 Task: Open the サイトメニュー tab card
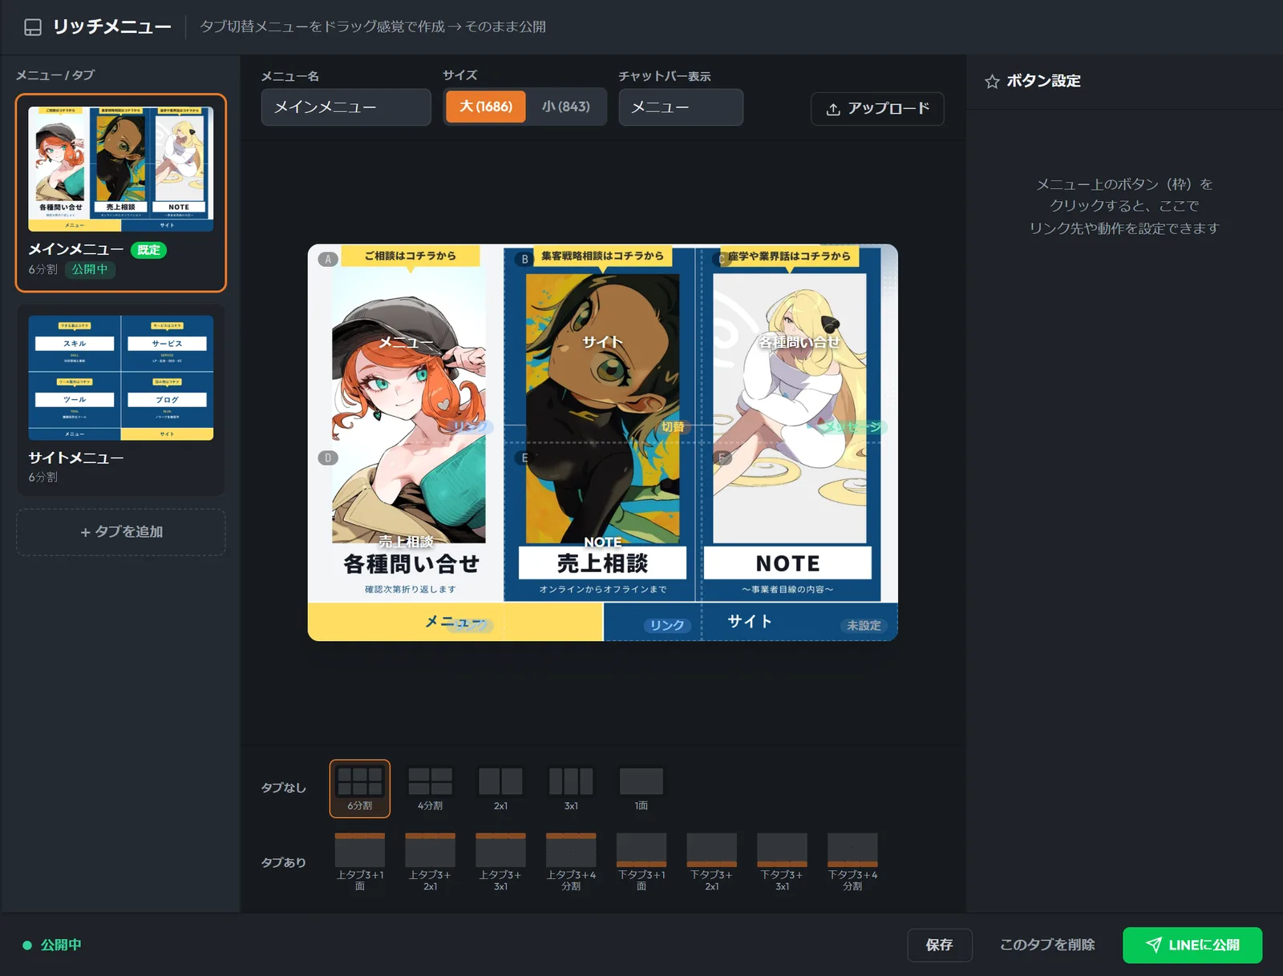[x=121, y=400]
